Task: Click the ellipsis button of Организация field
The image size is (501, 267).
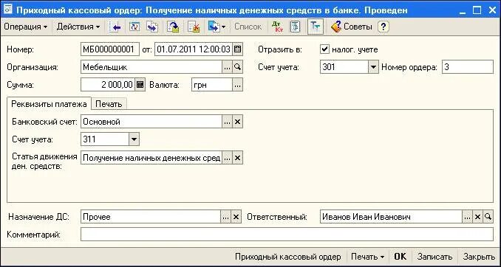Action: click(x=227, y=67)
